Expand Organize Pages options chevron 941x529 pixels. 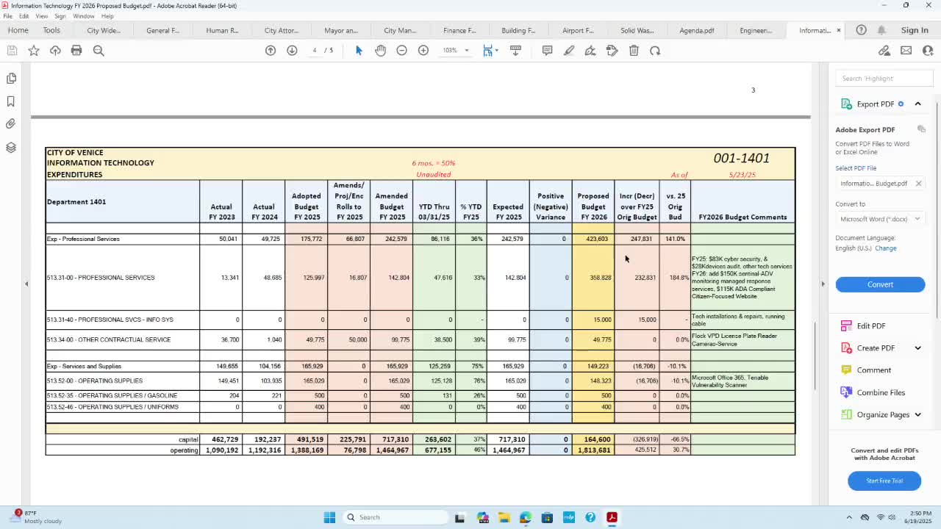click(x=917, y=414)
